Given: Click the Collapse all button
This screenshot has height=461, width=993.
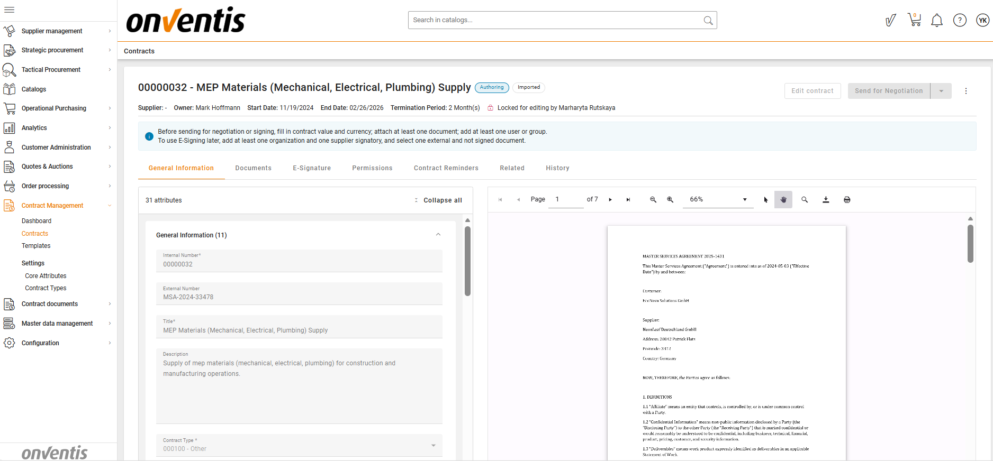Looking at the screenshot, I should coord(438,200).
